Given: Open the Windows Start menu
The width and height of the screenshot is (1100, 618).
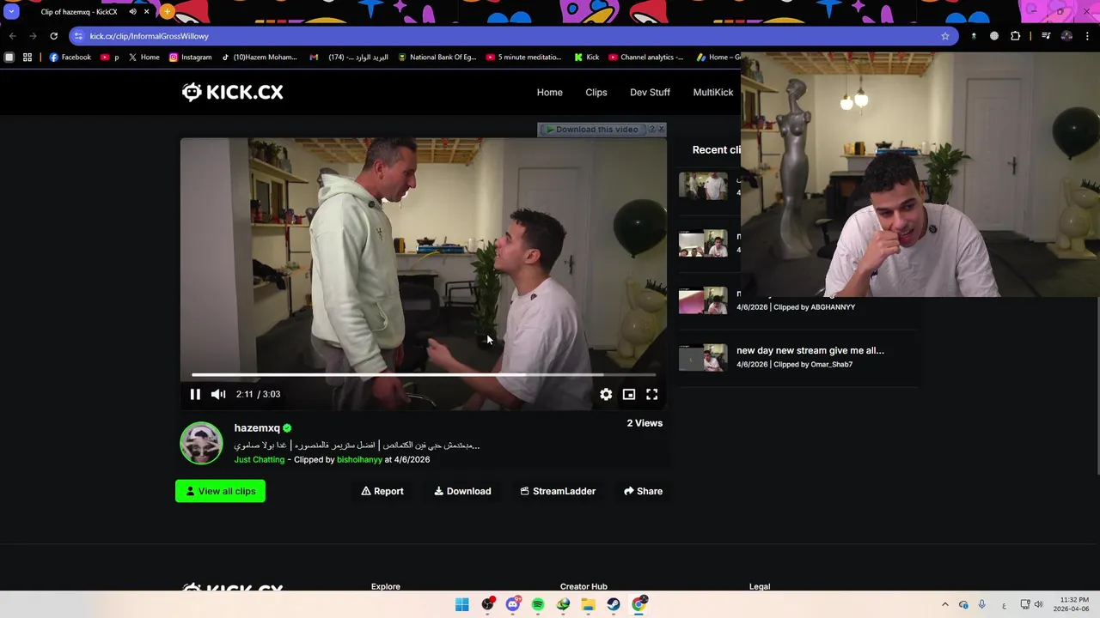Looking at the screenshot, I should [462, 604].
